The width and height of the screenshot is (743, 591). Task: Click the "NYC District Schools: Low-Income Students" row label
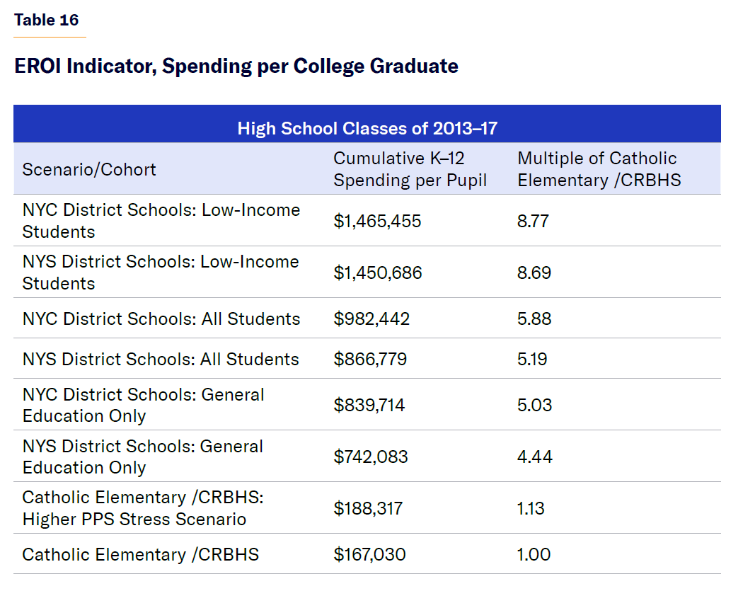[x=161, y=221]
